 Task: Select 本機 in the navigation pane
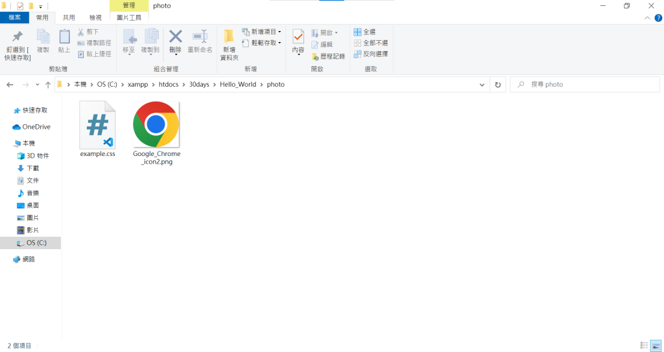coord(24,143)
